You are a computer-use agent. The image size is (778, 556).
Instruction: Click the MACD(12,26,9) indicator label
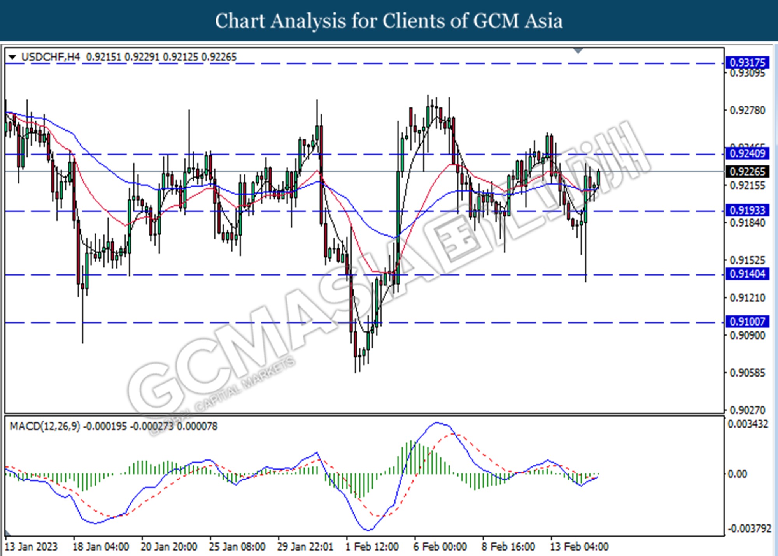coord(45,426)
